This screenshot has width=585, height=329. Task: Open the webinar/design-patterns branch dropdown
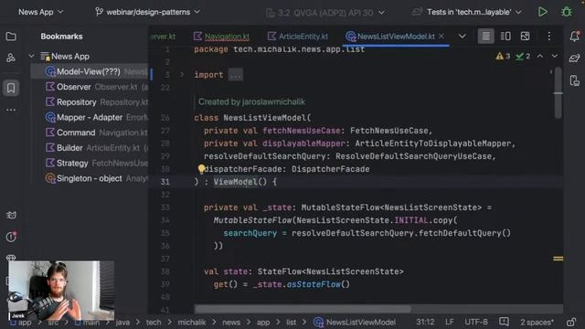[x=148, y=12]
